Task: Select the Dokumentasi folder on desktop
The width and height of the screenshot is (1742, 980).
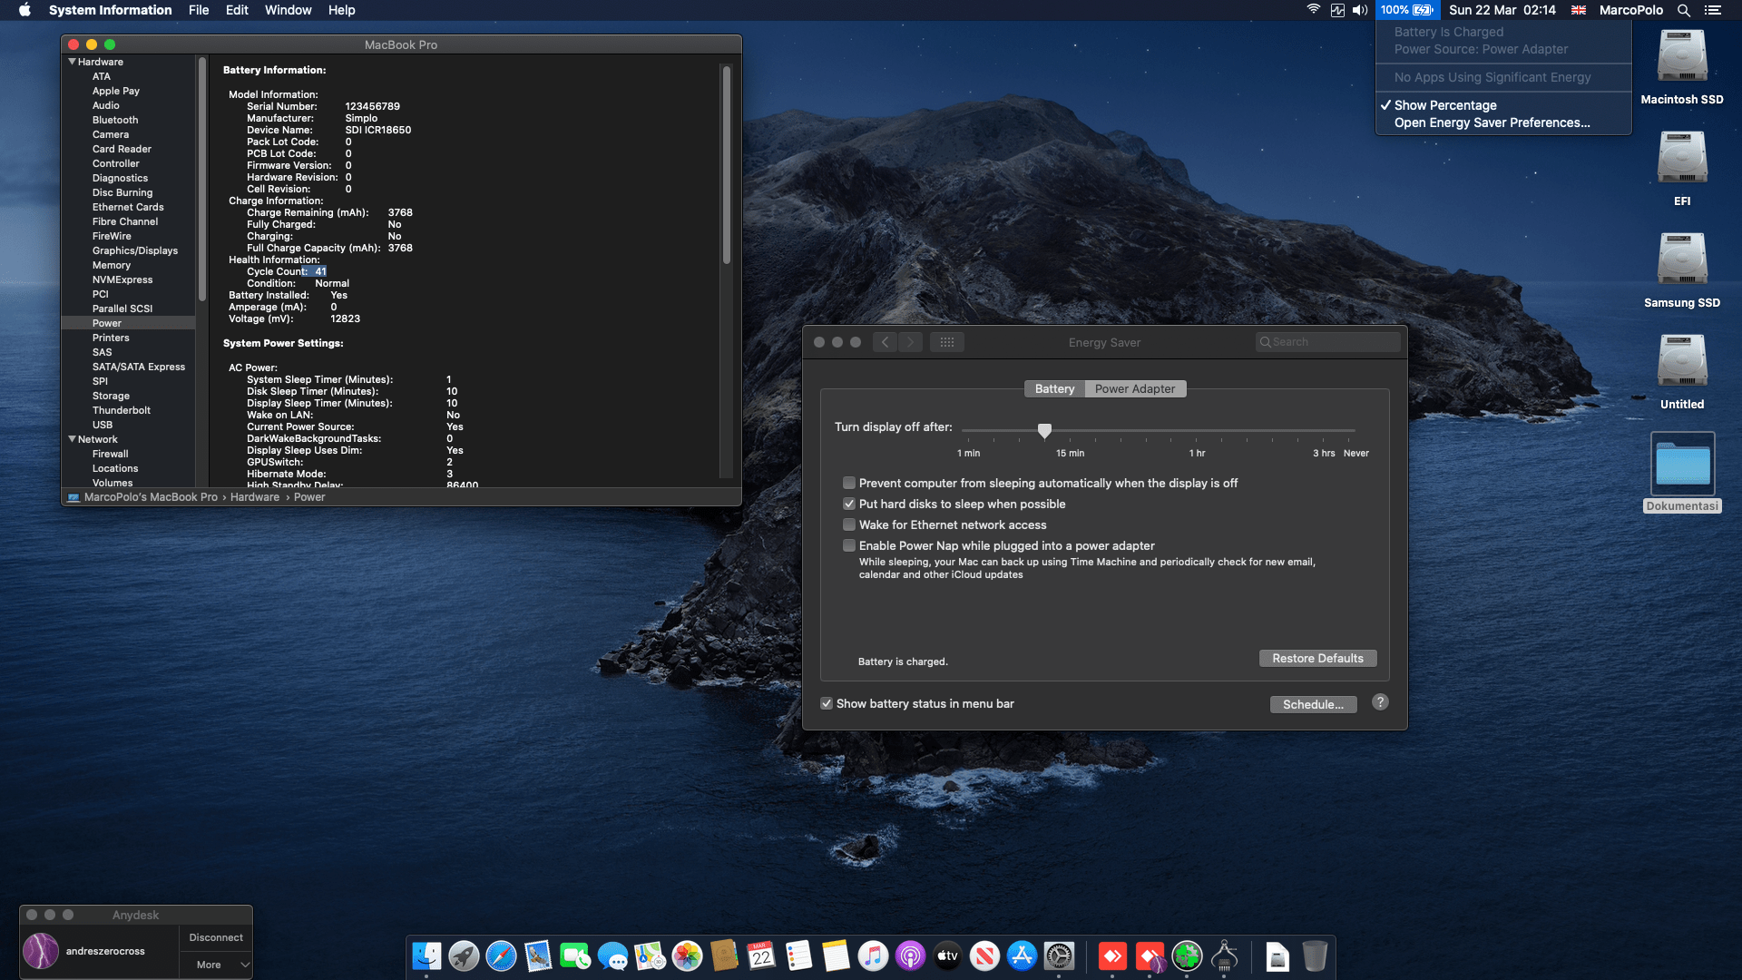Action: (x=1682, y=473)
